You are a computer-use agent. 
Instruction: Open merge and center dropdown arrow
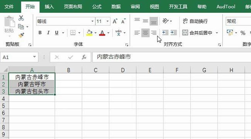tap(217, 33)
